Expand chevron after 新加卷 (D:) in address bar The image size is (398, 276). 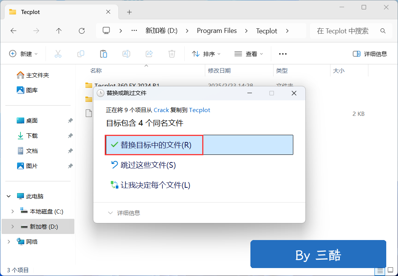tap(187, 31)
